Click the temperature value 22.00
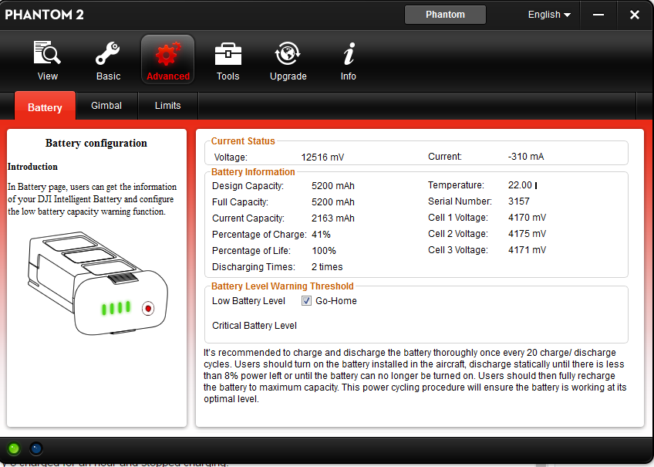Viewport: 654px width, 467px height. (x=520, y=185)
